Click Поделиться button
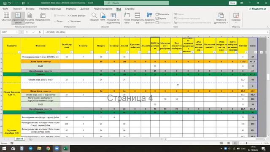Screen dimensions: 270x152 click(x=258, y=8)
